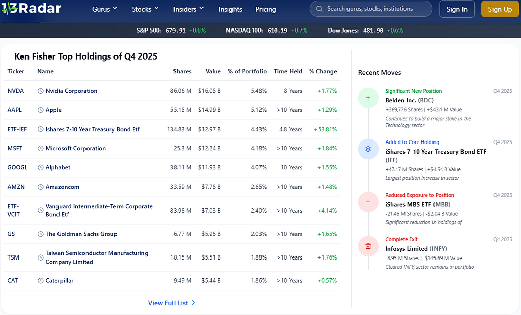
Task: Open the TSM ticker link
Action: point(13,257)
